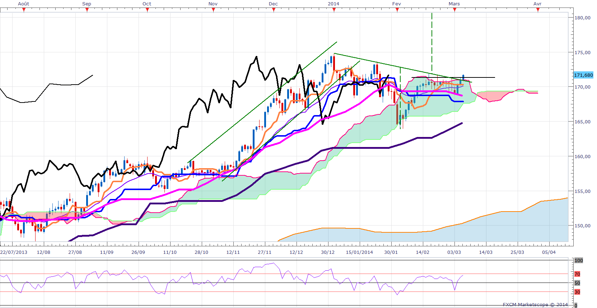This screenshot has height=308, width=597.
Task: Select the RSI 30 oversold level label
Action: [x=577, y=292]
